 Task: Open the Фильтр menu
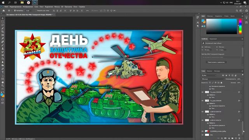coord(57,7)
